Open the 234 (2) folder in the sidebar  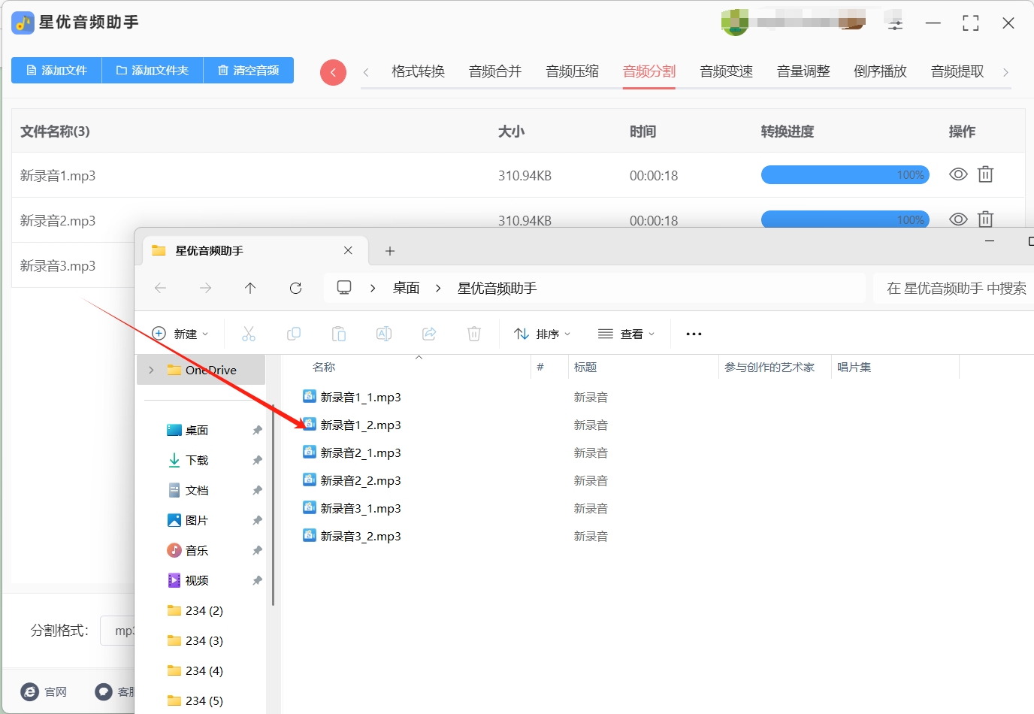coord(195,610)
